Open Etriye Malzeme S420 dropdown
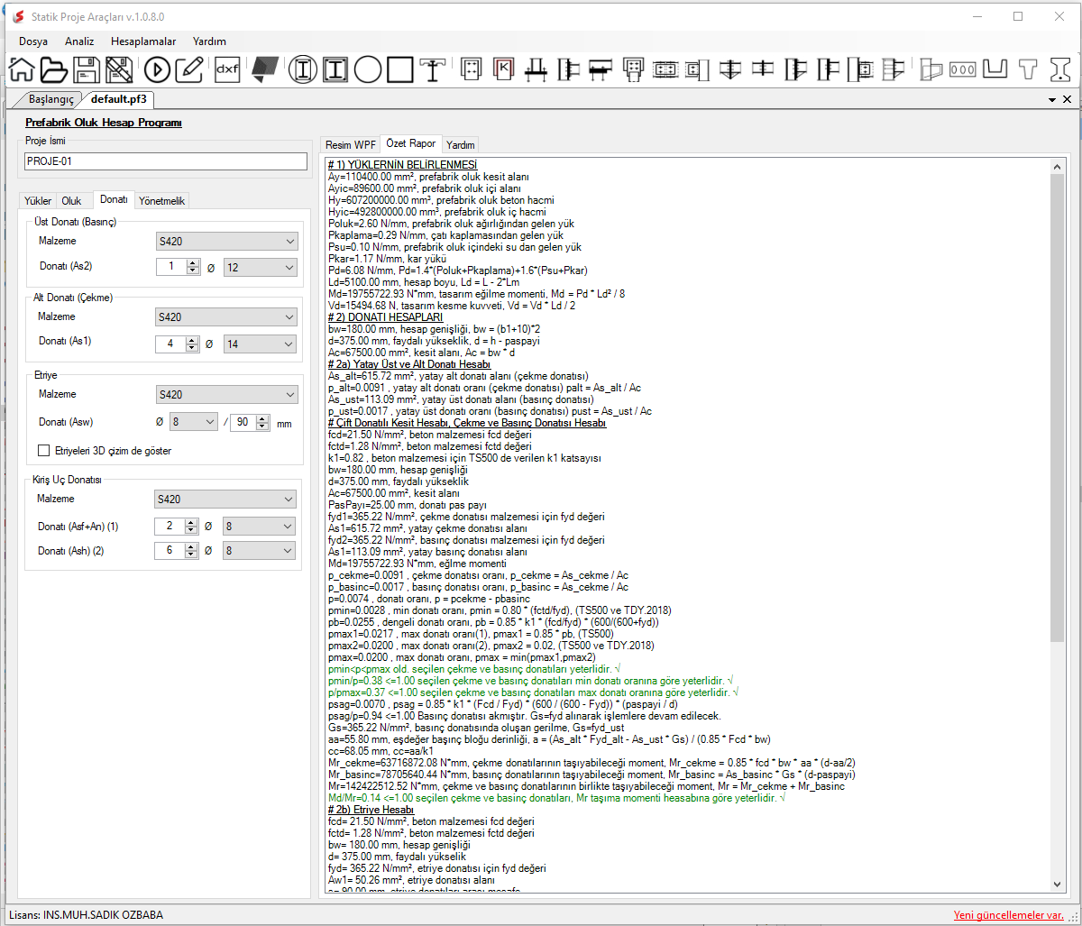This screenshot has width=1082, height=926. point(225,395)
